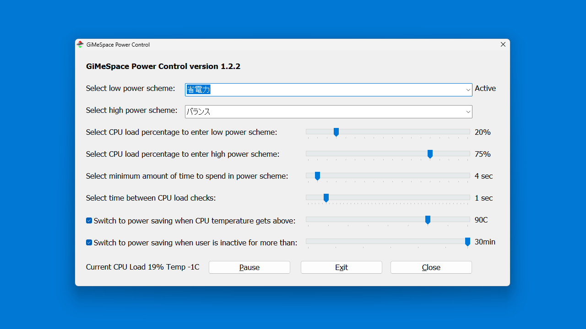This screenshot has width=586, height=329.
Task: Click 'Select low power scheme:' label
Action: (x=130, y=89)
